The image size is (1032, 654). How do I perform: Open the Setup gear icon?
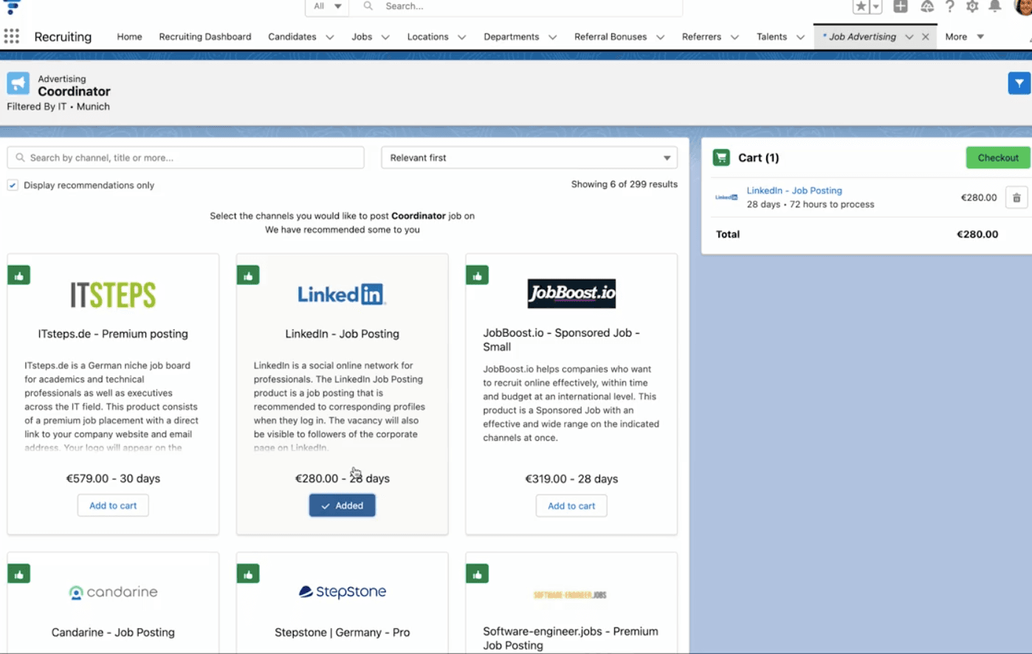[x=972, y=7]
